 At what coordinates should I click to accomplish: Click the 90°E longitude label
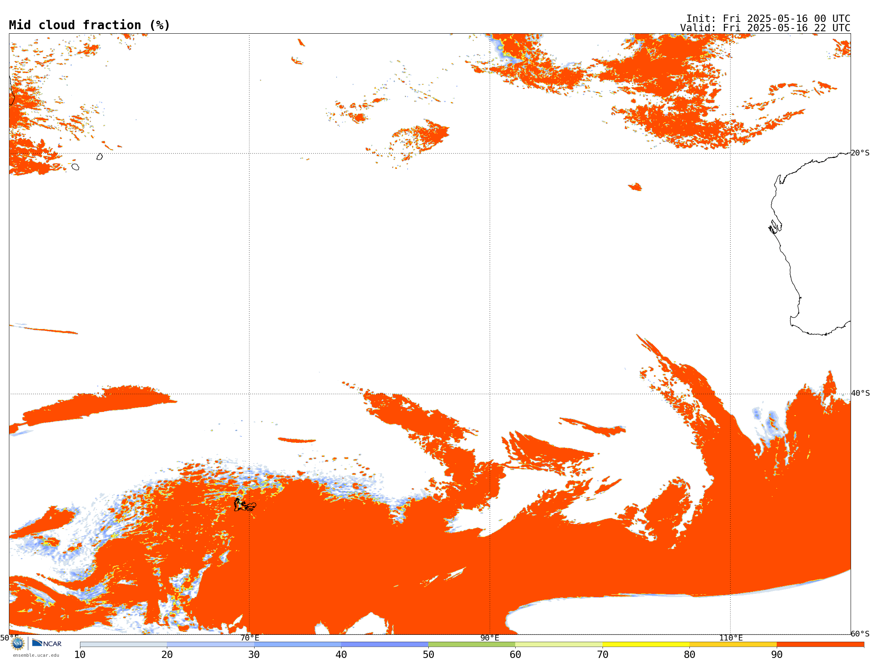pyautogui.click(x=490, y=638)
